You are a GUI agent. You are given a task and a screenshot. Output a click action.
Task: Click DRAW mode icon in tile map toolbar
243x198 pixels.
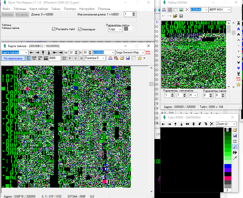(x=34, y=58)
